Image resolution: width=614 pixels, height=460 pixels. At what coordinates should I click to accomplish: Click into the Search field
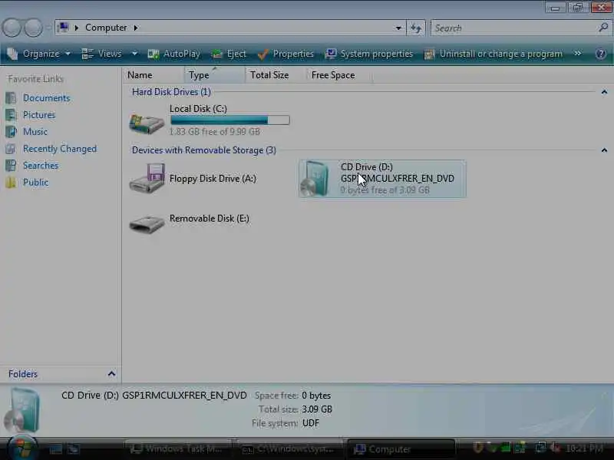pos(515,28)
